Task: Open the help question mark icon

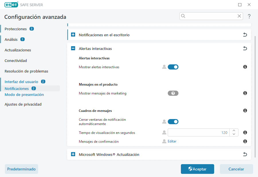Action: click(x=249, y=16)
